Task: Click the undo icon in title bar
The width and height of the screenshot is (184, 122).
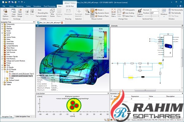Action: [x=19, y=2]
